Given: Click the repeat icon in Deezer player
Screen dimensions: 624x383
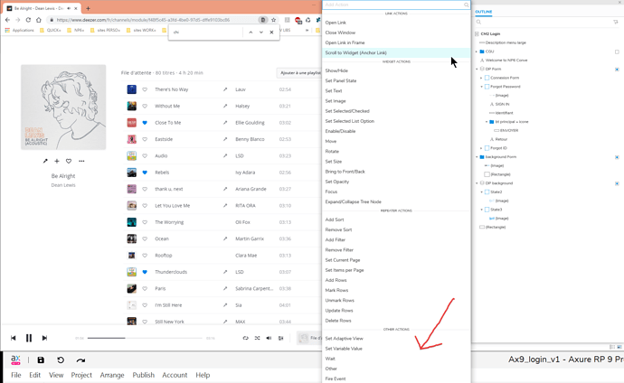Looking at the screenshot, I should click(245, 338).
